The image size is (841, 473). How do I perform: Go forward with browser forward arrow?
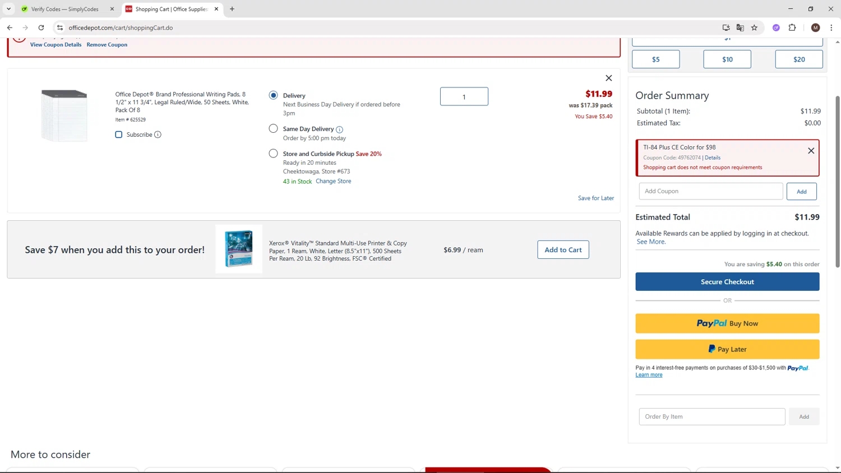pos(25,27)
